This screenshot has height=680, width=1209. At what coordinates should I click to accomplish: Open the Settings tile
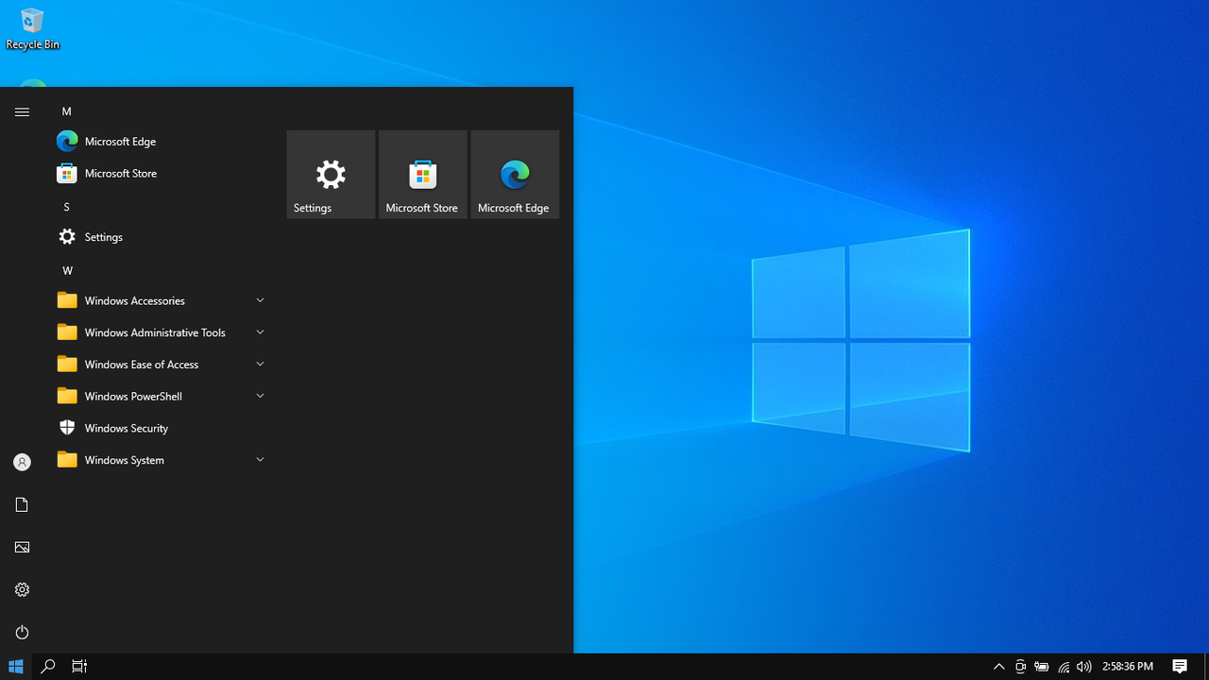(x=331, y=175)
